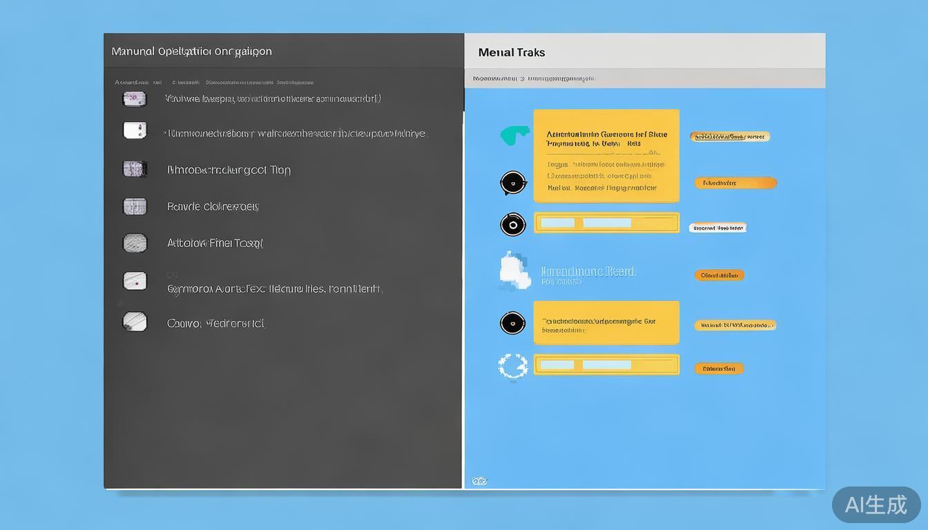The image size is (928, 530).
Task: Click the icon next to 'Attoloe Finel Tasg'
Action: [x=135, y=243]
